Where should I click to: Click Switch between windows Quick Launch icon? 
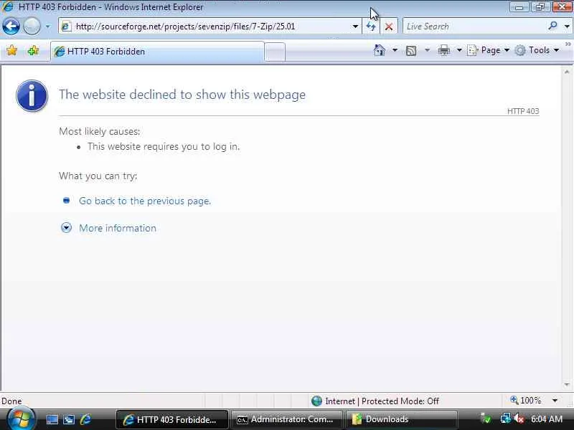click(69, 419)
